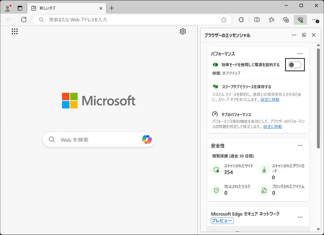Close the 新しいタブ tab

coord(101,8)
